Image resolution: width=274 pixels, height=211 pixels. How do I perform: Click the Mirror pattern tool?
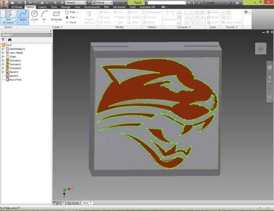(x=148, y=23)
